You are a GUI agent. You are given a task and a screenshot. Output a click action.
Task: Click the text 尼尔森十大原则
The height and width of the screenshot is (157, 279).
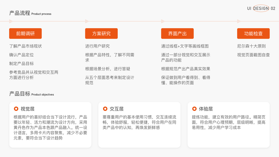pyautogui.click(x=252, y=46)
